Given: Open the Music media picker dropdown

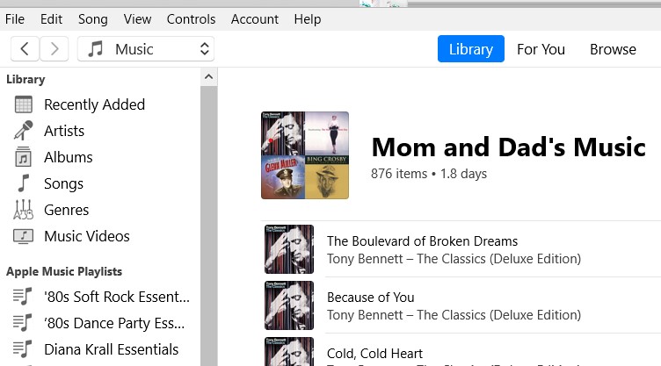Looking at the screenshot, I should click(x=146, y=49).
